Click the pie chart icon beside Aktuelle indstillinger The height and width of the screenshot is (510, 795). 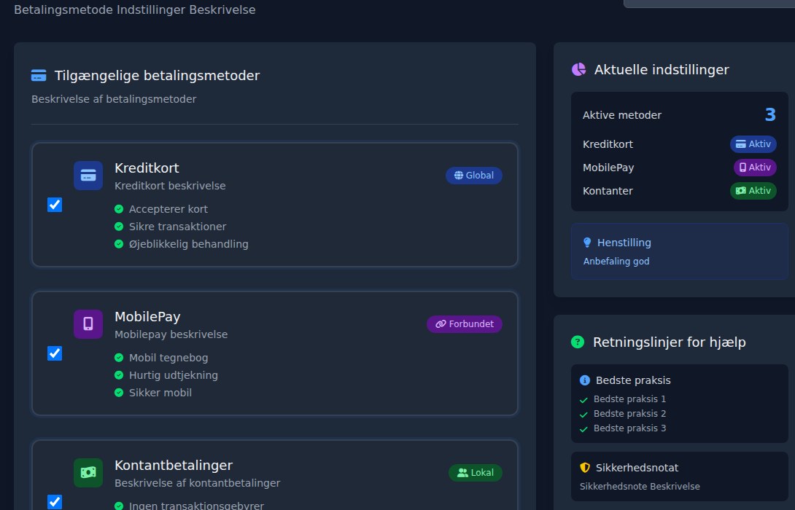578,69
